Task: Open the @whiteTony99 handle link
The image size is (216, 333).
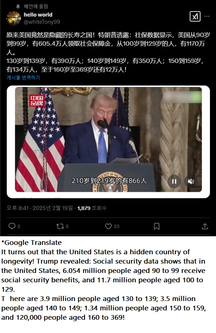Action: click(x=42, y=22)
